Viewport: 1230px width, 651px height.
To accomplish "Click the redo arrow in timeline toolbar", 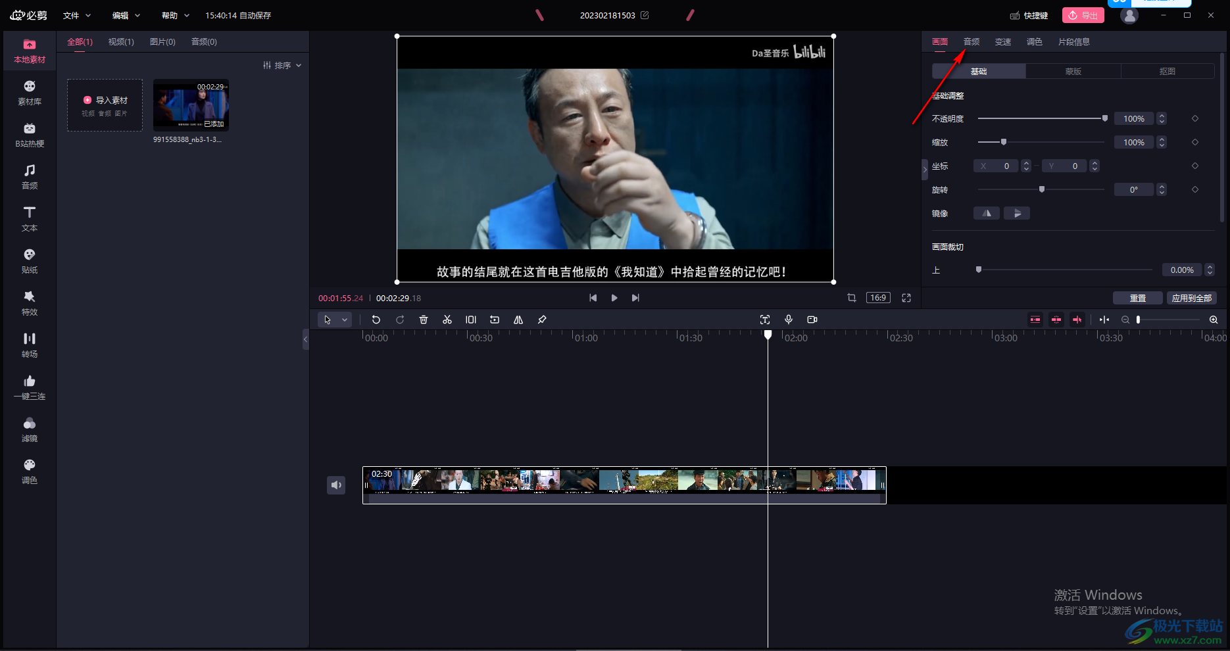I will [x=400, y=320].
